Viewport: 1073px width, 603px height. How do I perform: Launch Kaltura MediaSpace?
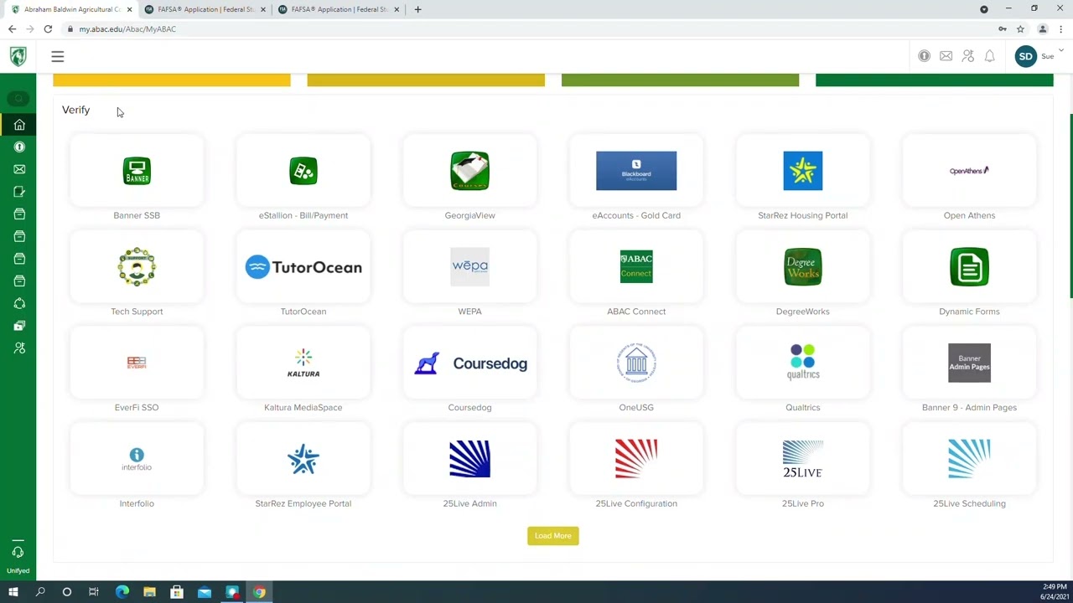[303, 363]
